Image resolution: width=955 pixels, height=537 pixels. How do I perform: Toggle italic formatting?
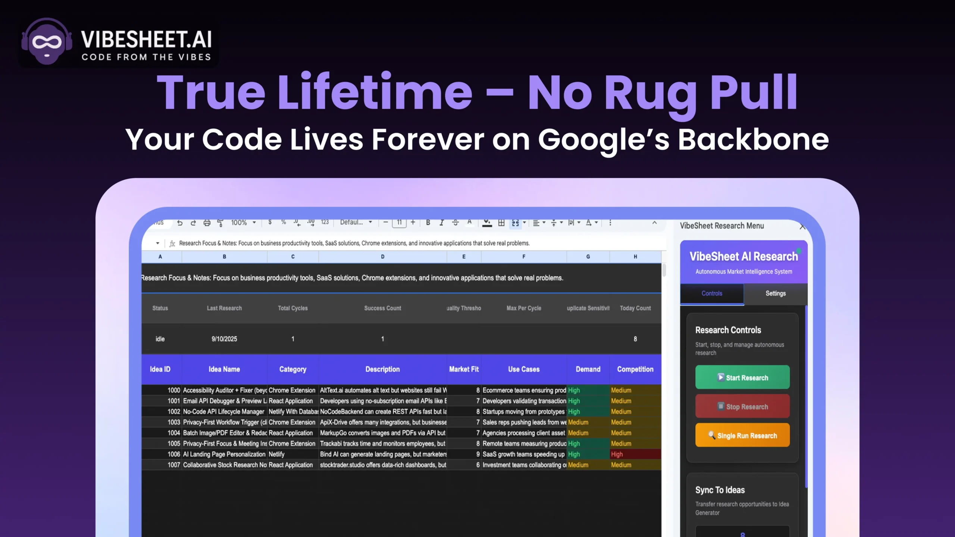(441, 223)
